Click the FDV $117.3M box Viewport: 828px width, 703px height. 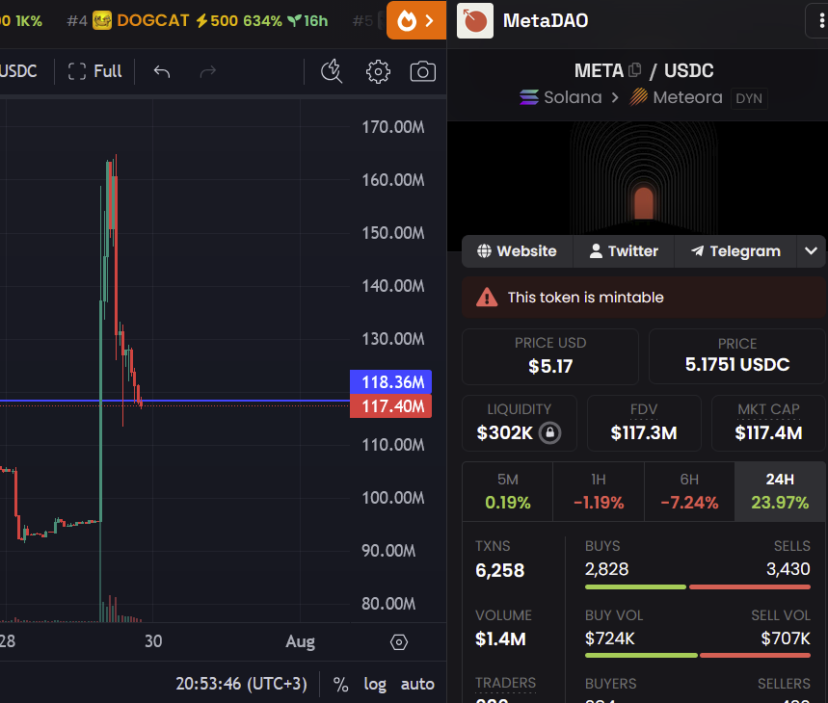(644, 423)
